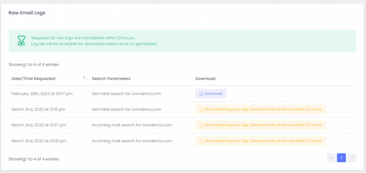
Task: Select 'March 2nd, 2023 at 03:10 pm' cell
Action: click(39, 141)
